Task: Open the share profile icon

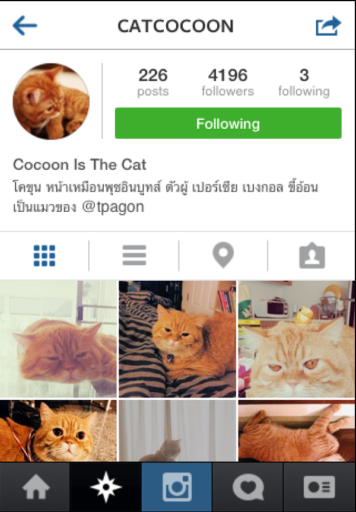Action: tap(328, 26)
